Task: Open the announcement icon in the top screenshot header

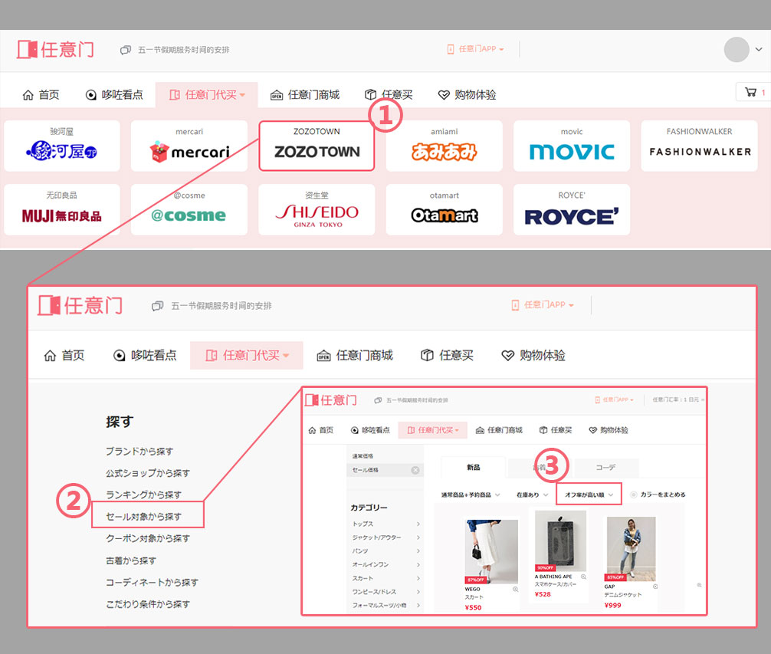Action: (126, 50)
